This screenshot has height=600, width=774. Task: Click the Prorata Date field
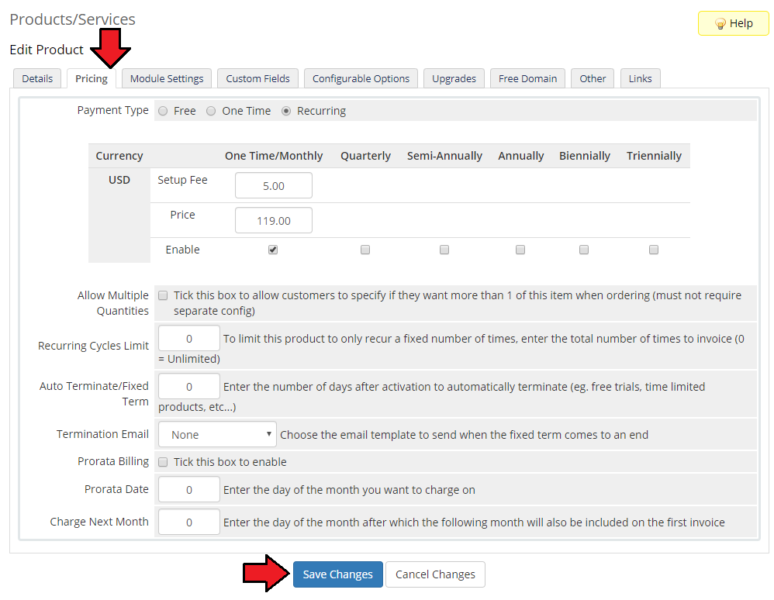189,489
